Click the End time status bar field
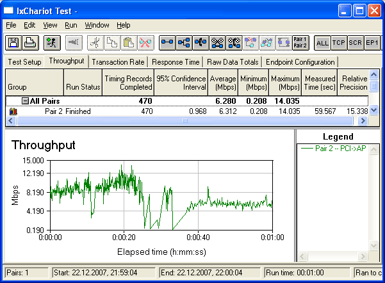The height and width of the screenshot is (283, 385). pos(209,273)
